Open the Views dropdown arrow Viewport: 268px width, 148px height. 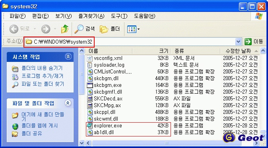pos(138,29)
